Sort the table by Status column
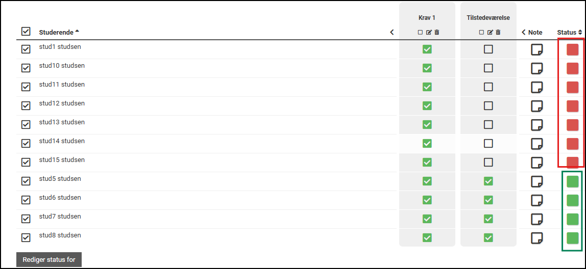Viewport: 586px width, 269px height. [x=569, y=32]
